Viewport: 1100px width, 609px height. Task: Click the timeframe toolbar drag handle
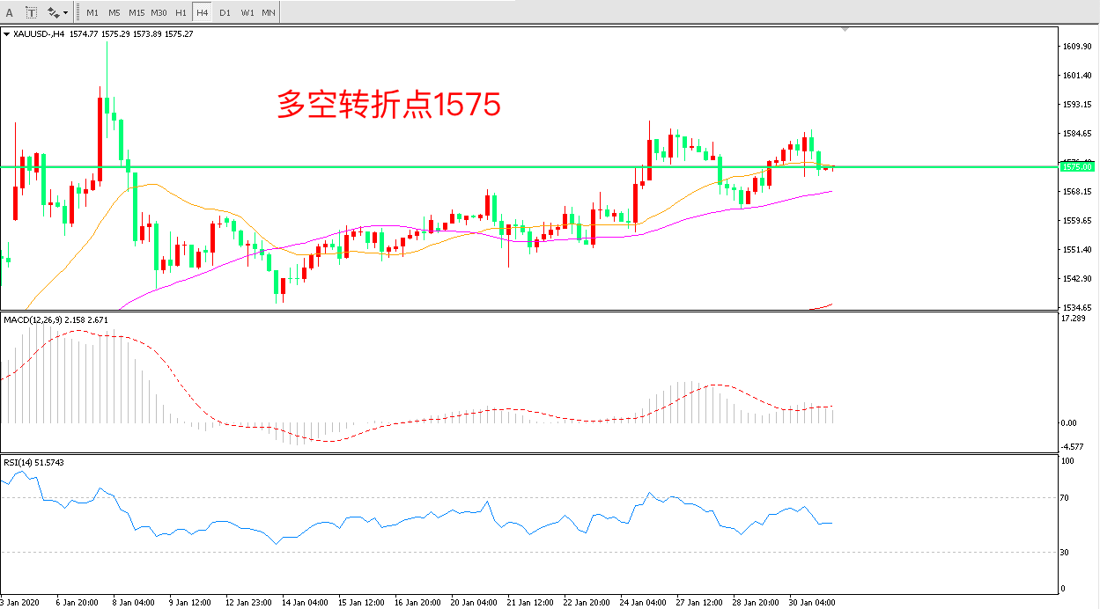coord(78,13)
